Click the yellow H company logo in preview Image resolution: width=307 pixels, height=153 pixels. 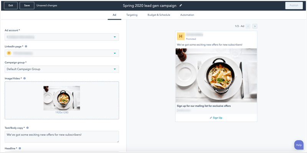[181, 36]
